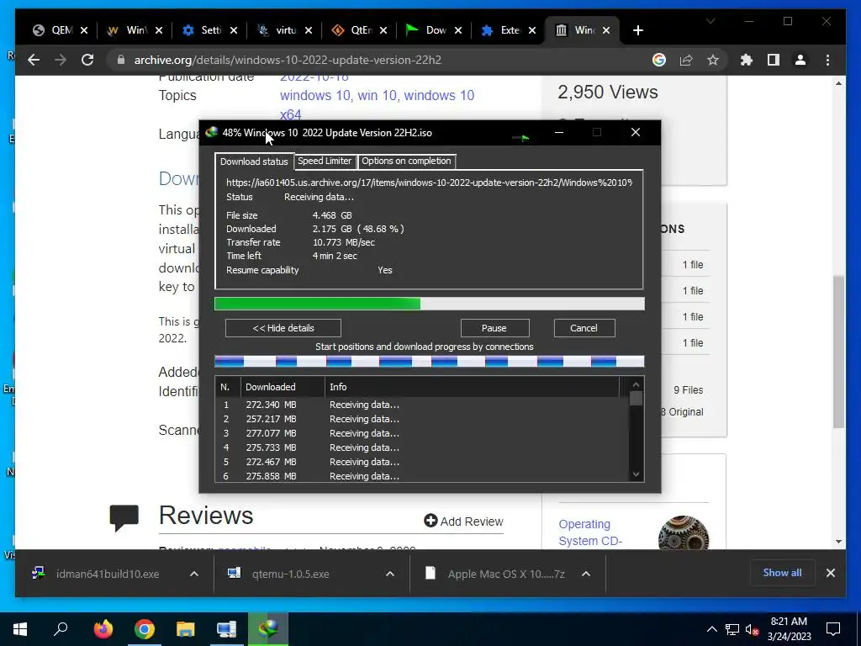Click the Google icon in address bar
The height and width of the screenshot is (646, 861).
click(659, 60)
